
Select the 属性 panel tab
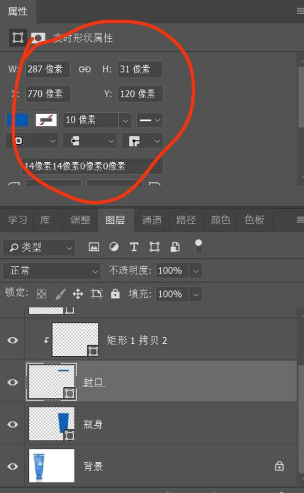[x=18, y=12]
